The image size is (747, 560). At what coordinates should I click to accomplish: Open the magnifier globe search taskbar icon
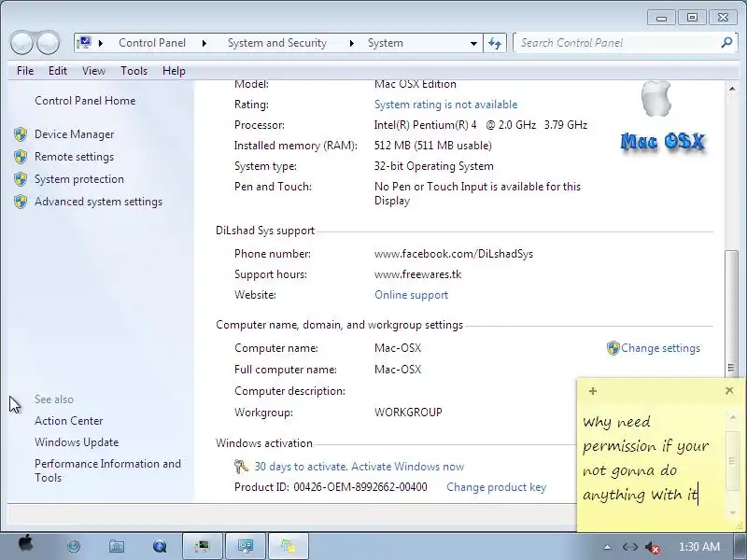point(160,546)
